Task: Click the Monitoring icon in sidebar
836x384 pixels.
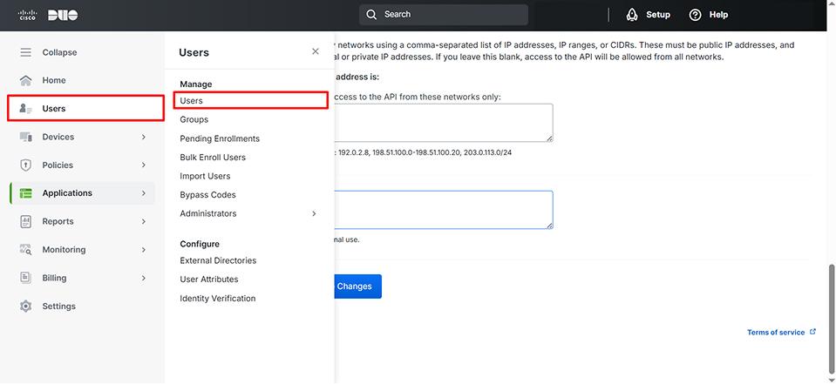Action: pyautogui.click(x=25, y=250)
